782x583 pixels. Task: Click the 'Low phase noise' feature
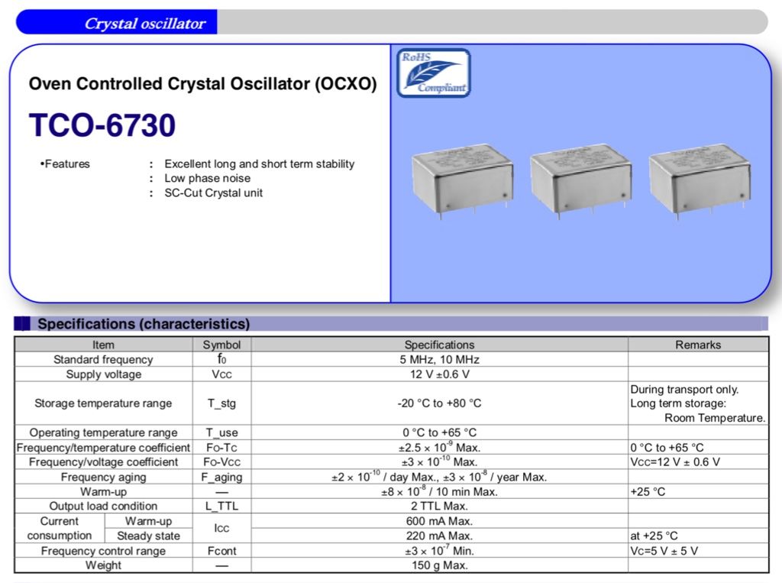click(x=208, y=178)
